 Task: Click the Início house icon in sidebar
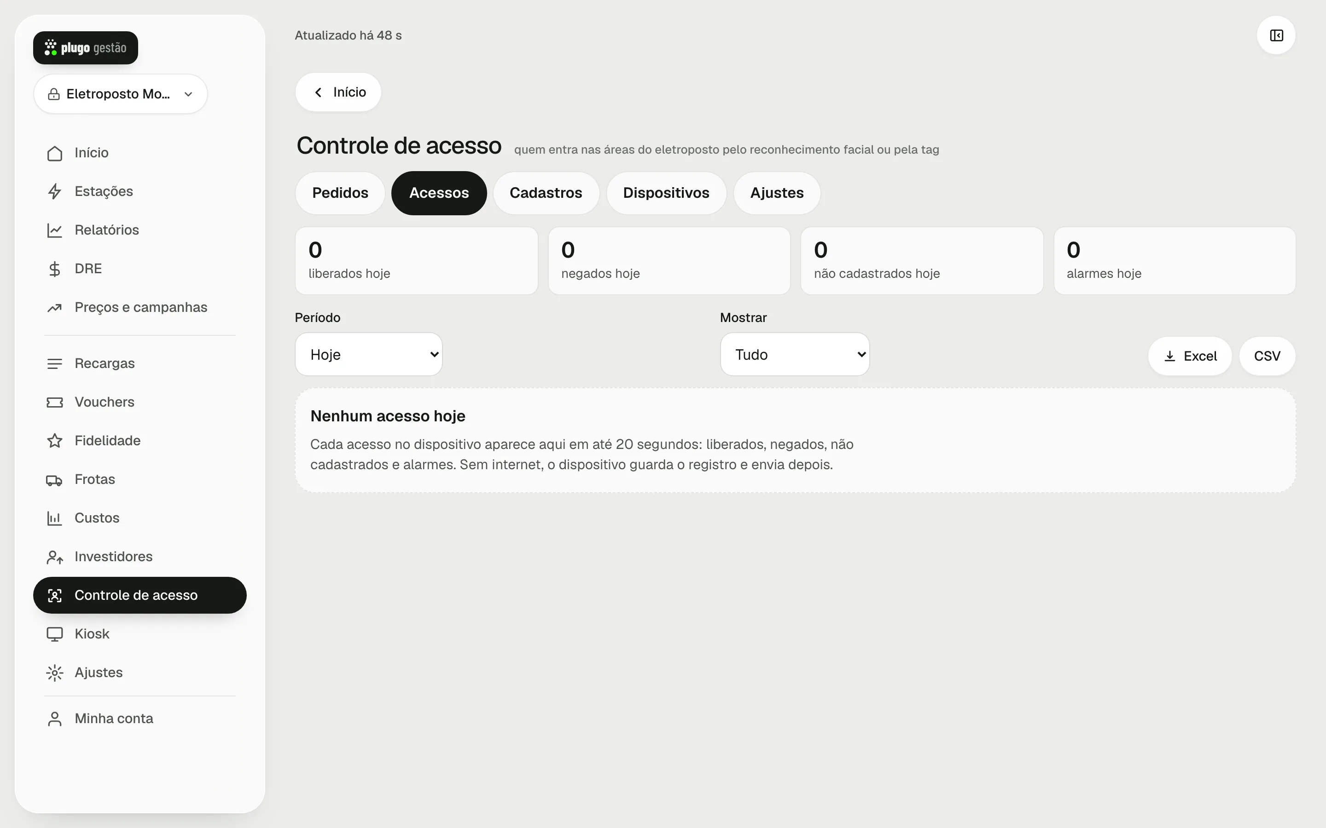coord(54,153)
